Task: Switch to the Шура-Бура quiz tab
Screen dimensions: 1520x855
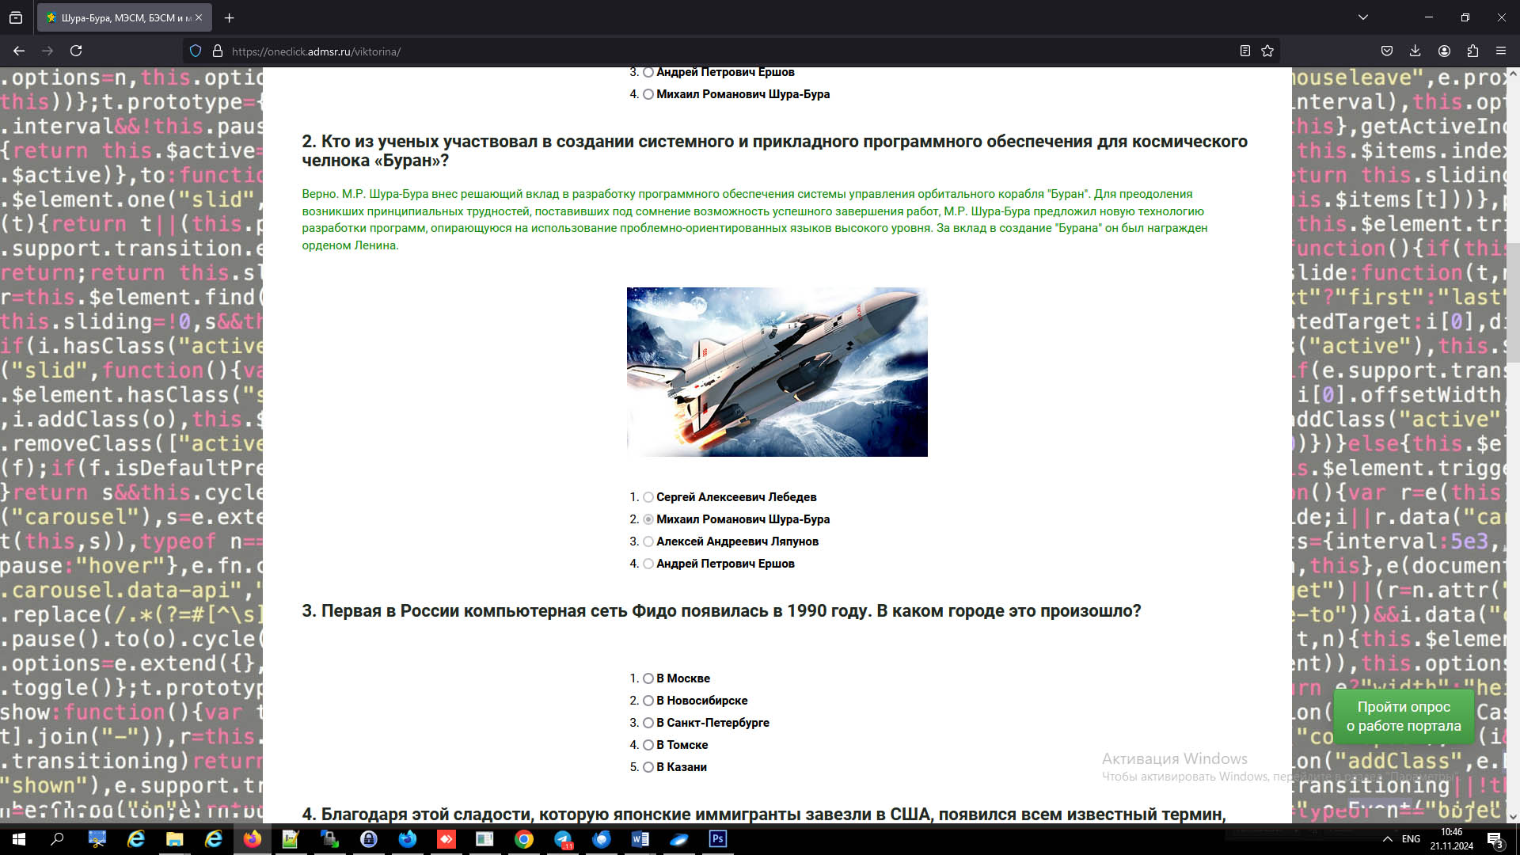Action: click(119, 17)
